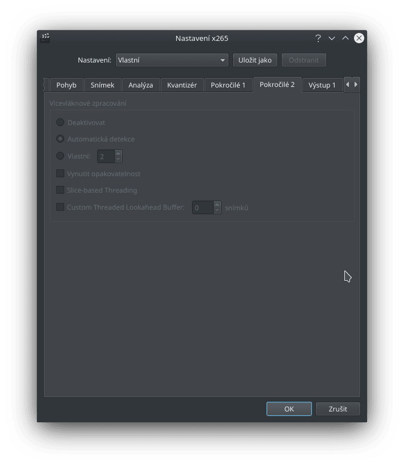Click the Nastavení: label

coord(94,60)
